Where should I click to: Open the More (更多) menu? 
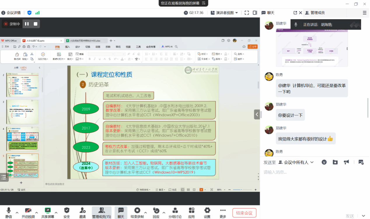pyautogui.click(x=223, y=212)
